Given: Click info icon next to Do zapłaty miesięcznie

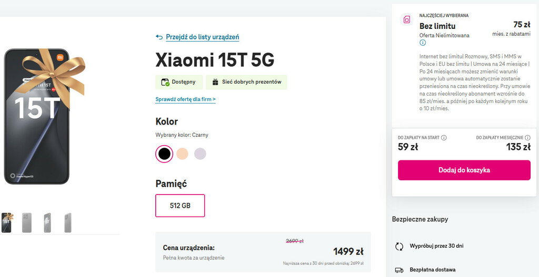Looking at the screenshot, I should [x=527, y=138].
